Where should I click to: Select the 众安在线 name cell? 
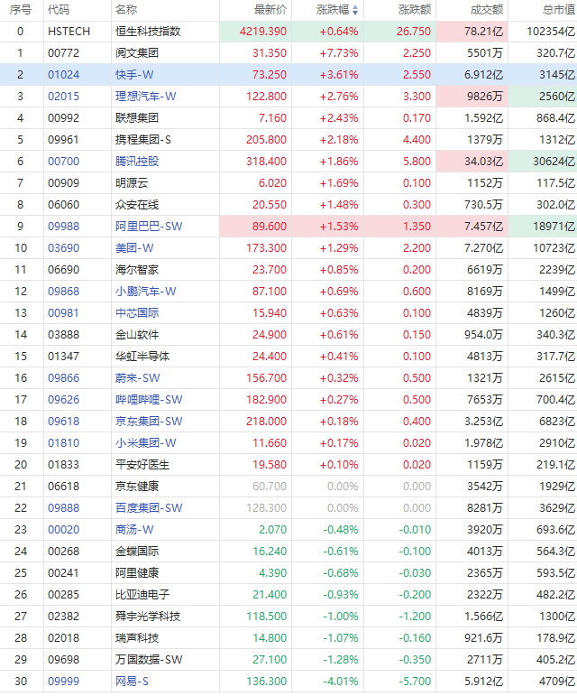[x=137, y=205]
